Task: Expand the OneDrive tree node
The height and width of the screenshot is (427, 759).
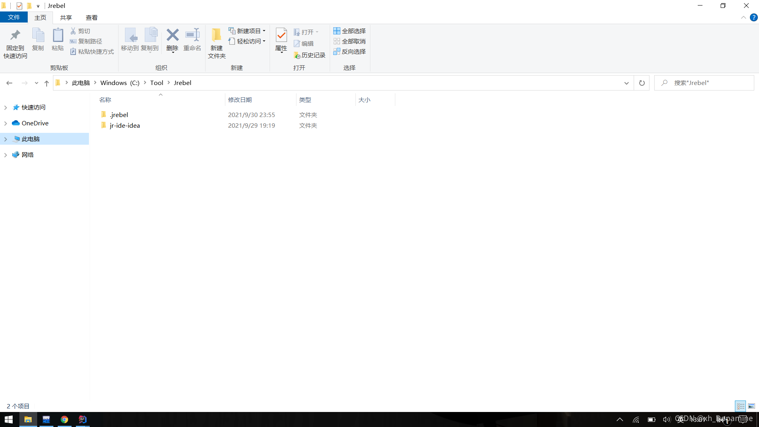Action: (x=6, y=123)
